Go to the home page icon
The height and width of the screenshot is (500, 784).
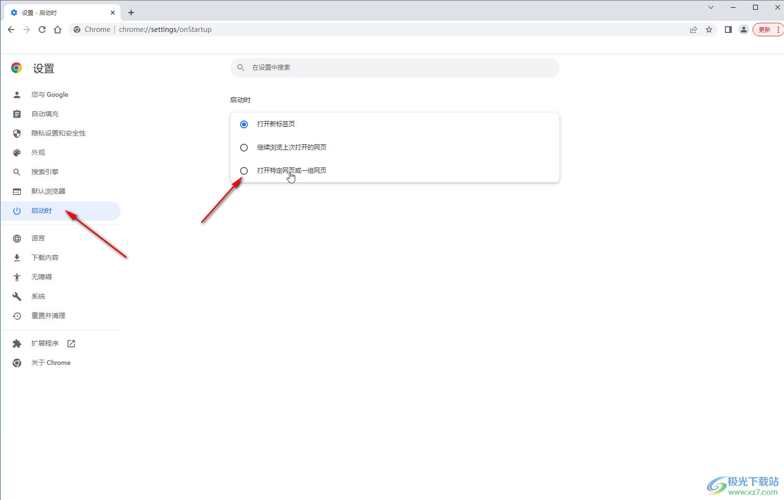[58, 30]
